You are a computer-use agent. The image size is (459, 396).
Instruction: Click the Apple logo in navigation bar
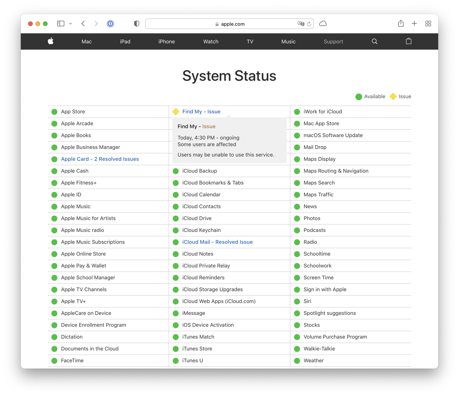(x=51, y=41)
